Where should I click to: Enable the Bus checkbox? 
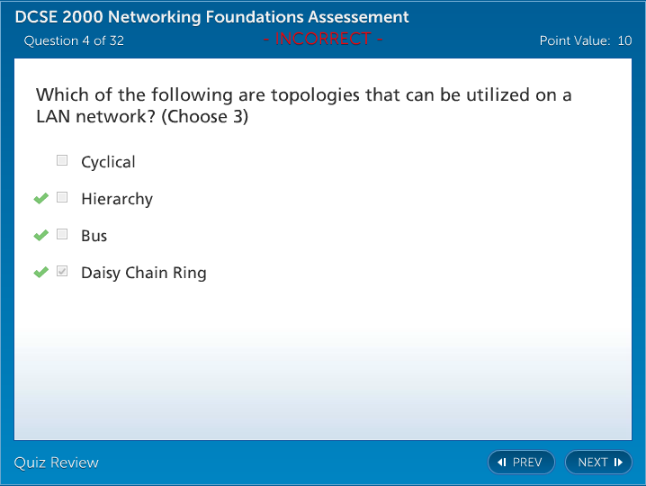coord(62,234)
